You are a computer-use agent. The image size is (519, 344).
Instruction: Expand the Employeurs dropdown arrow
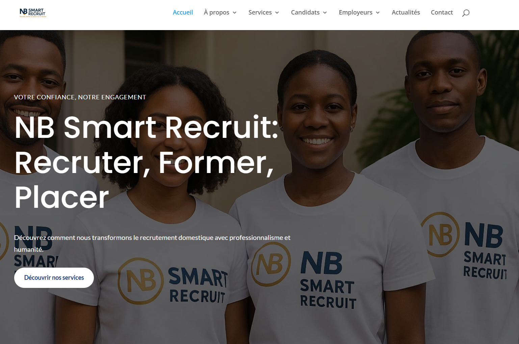[x=378, y=13]
